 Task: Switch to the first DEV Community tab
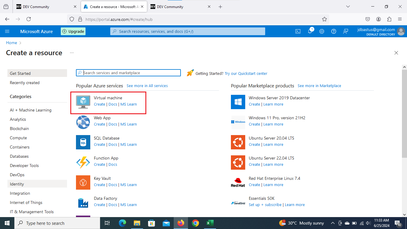pyautogui.click(x=45, y=7)
